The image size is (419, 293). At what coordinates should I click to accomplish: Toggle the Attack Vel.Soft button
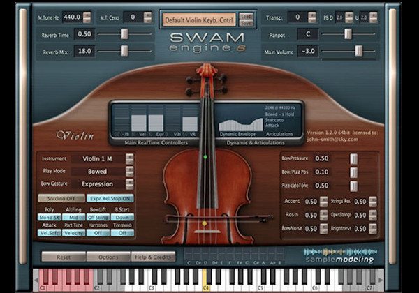[x=49, y=233]
